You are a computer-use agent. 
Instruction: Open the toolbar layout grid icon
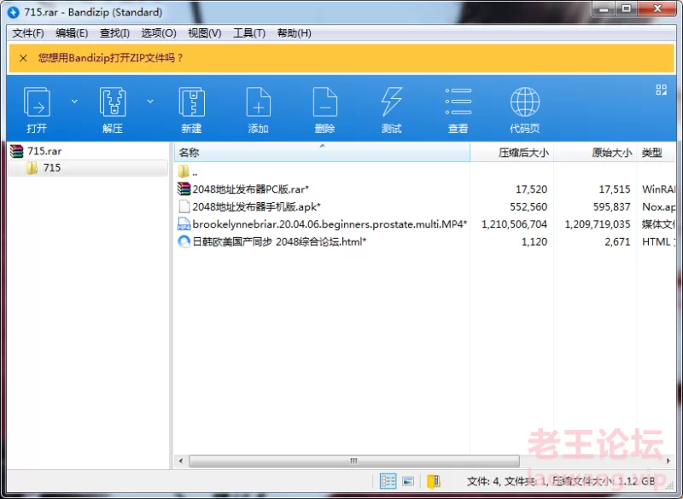coord(661,90)
